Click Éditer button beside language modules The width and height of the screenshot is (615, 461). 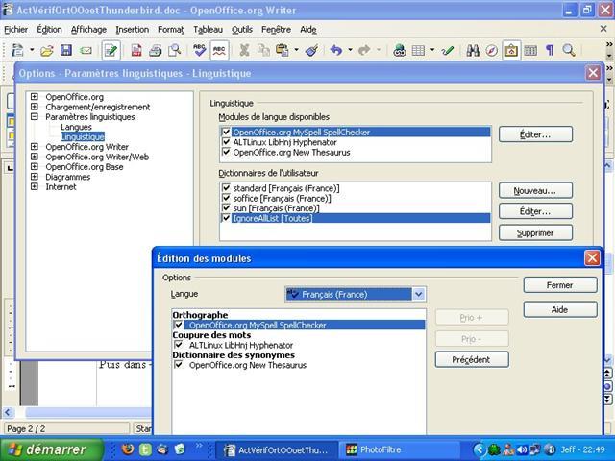coord(535,134)
